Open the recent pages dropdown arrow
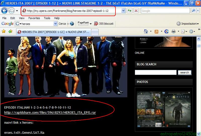 click(x=17, y=11)
